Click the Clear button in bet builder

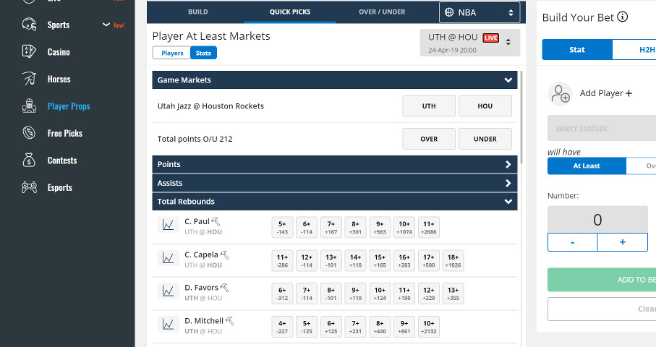602,309
